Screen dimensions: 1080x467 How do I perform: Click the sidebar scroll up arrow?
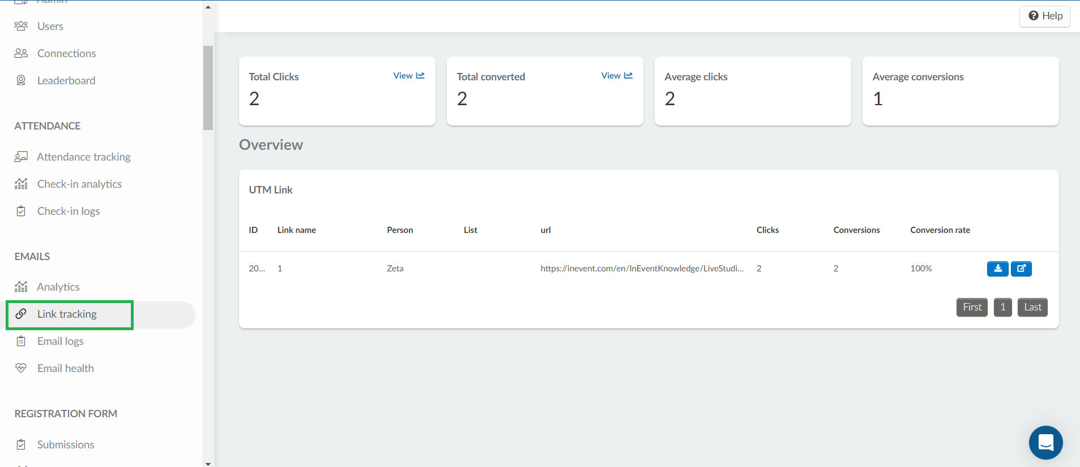tap(208, 7)
